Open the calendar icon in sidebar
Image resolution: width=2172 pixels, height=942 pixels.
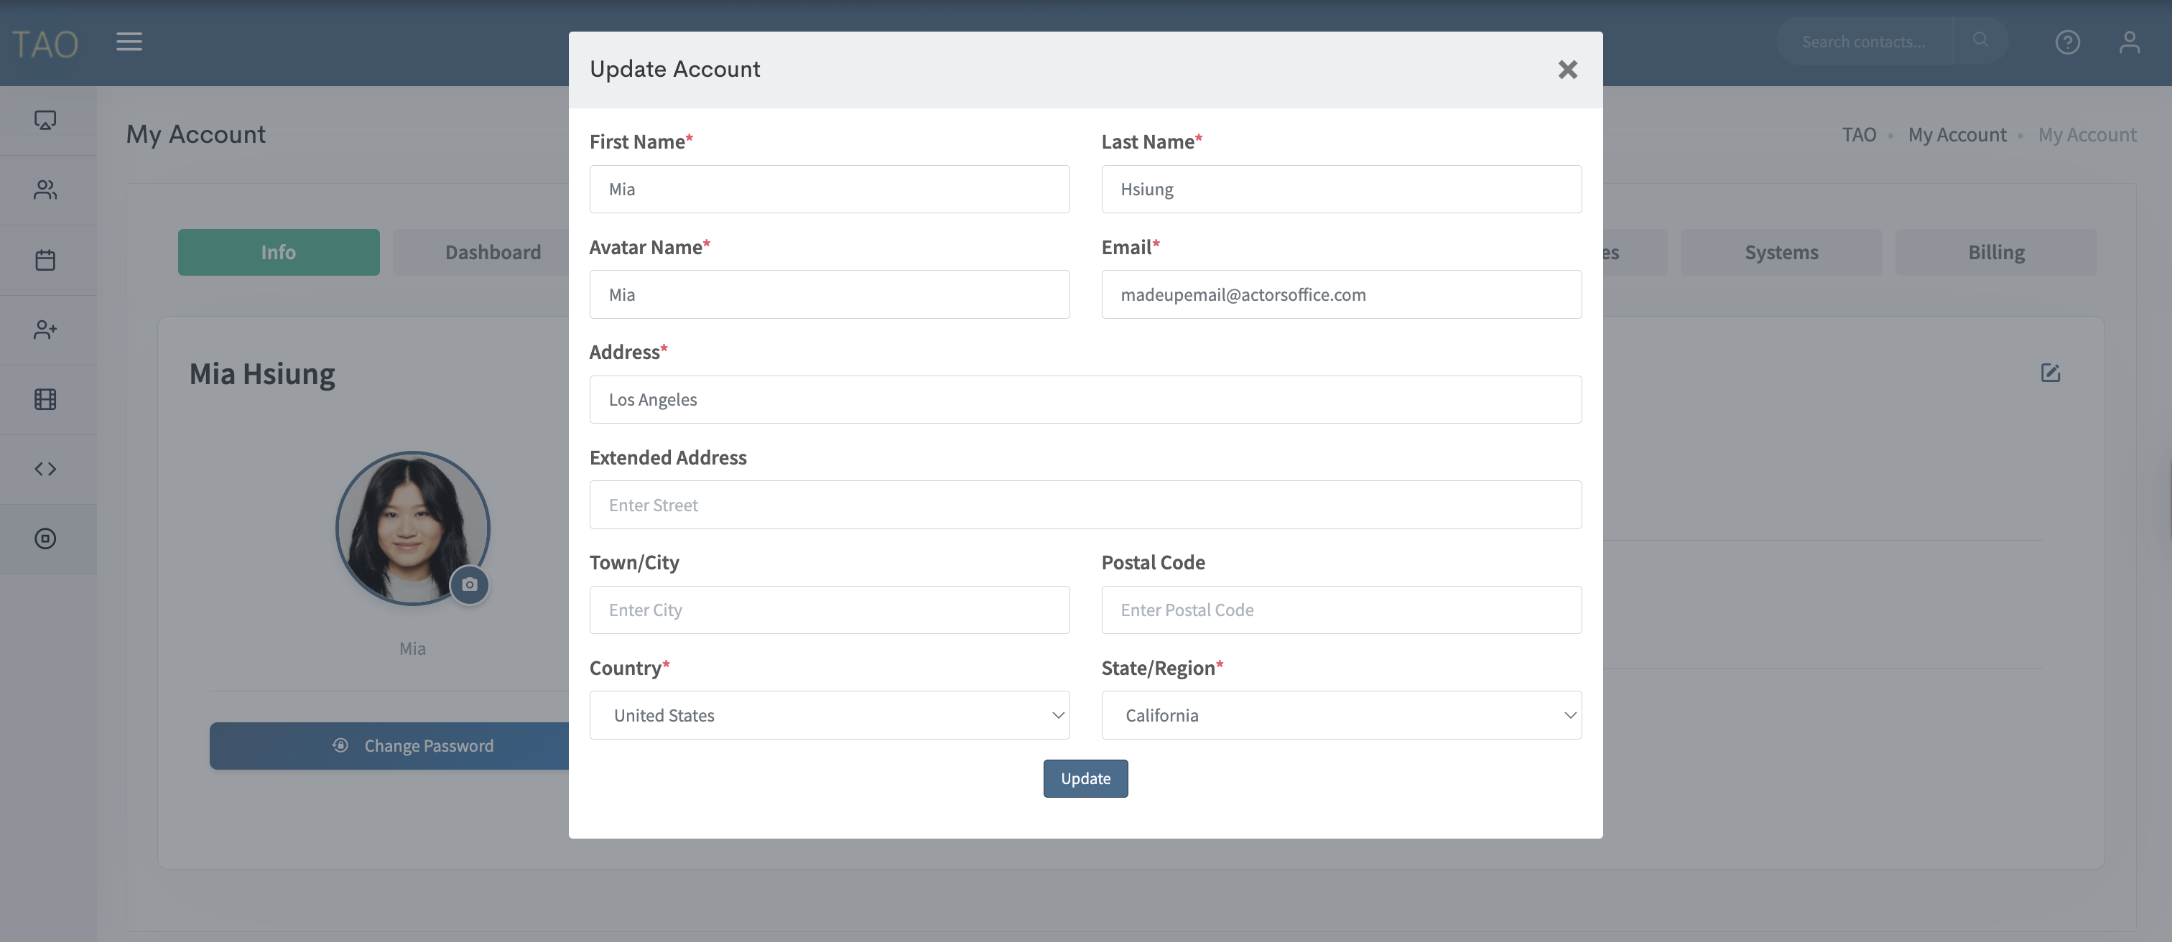(x=45, y=259)
